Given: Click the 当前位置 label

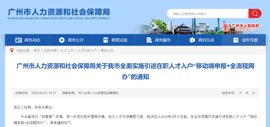Looking at the screenshot, I should click(23, 50).
